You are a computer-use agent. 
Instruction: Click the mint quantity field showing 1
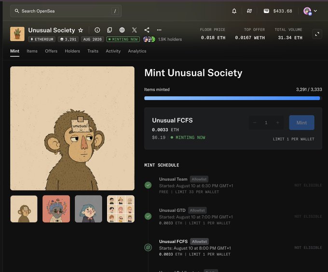(x=266, y=123)
